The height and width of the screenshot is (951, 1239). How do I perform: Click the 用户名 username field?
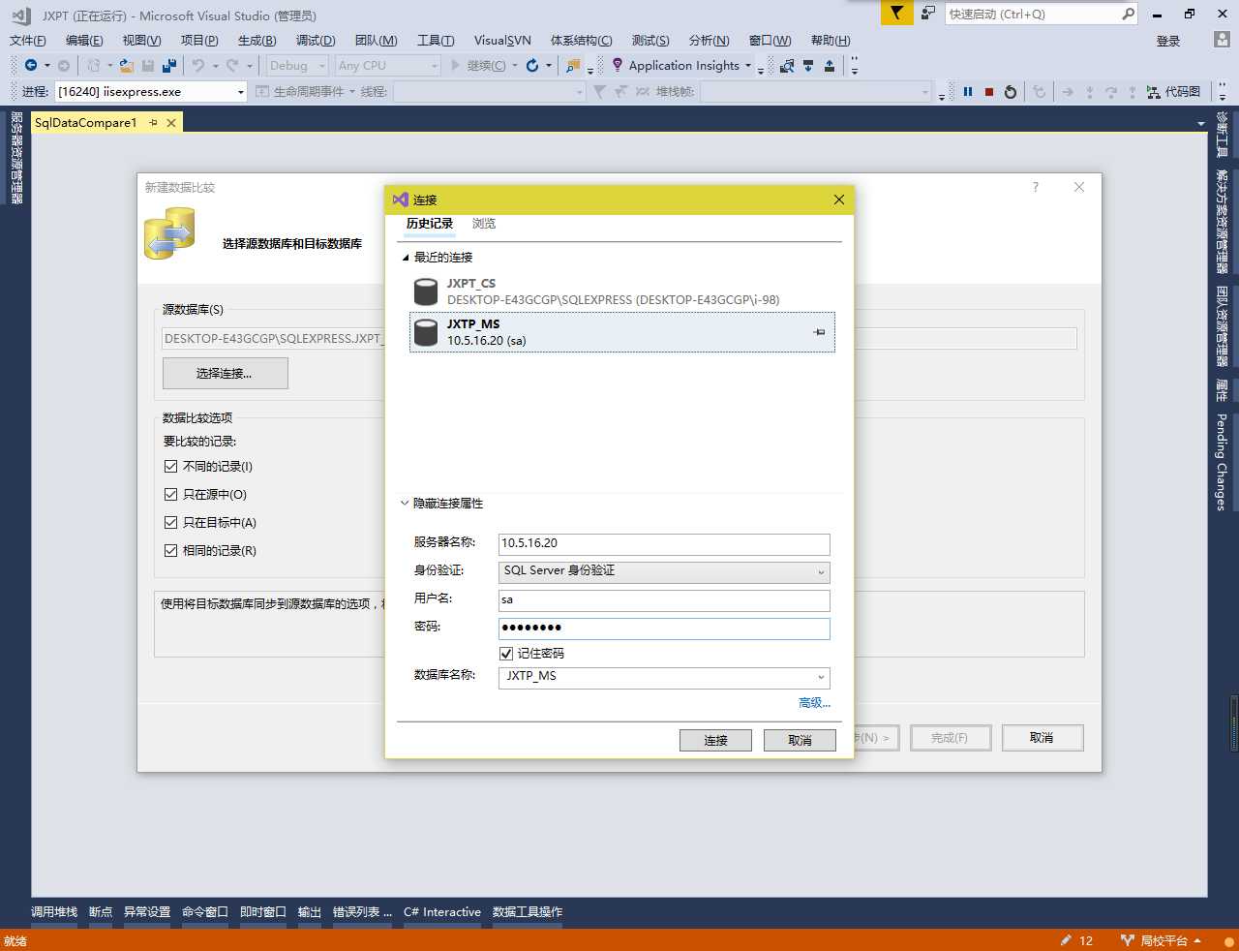coord(664,600)
